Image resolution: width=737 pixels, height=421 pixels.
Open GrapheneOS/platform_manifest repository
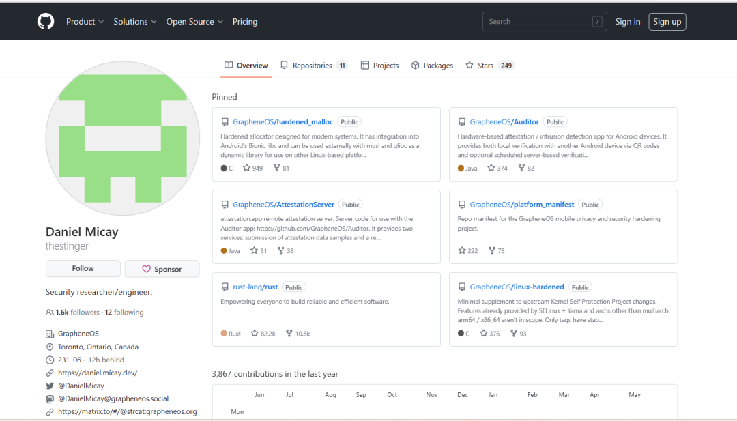(522, 205)
